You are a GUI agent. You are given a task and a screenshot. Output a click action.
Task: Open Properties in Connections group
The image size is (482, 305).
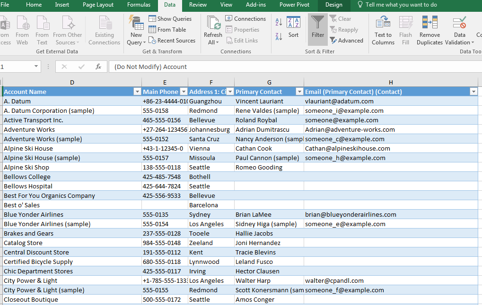click(243, 30)
